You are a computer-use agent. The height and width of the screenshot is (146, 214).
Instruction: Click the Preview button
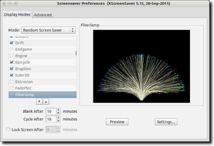[x=117, y=122]
